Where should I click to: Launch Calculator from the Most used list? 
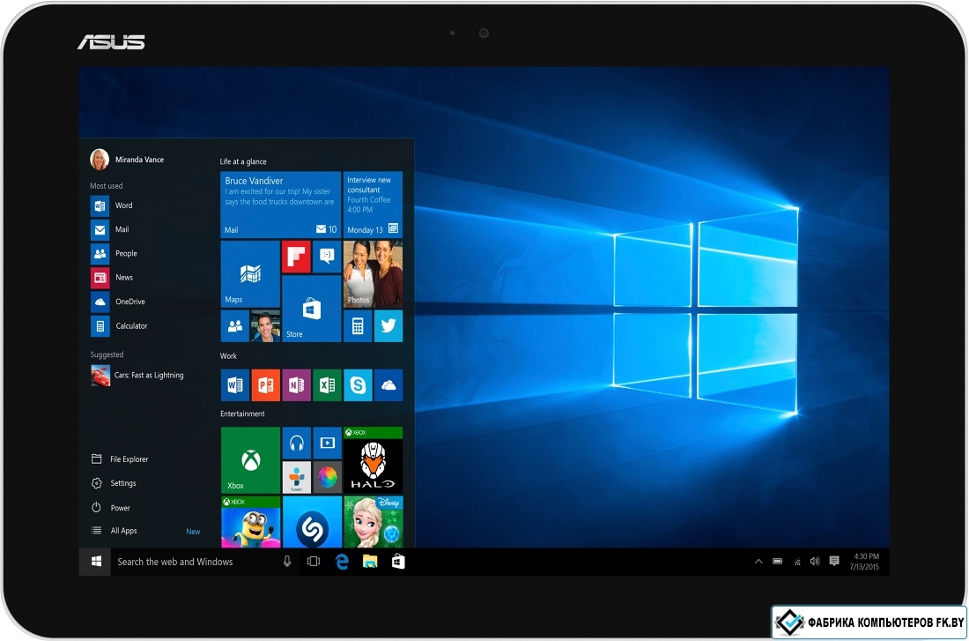(x=119, y=326)
